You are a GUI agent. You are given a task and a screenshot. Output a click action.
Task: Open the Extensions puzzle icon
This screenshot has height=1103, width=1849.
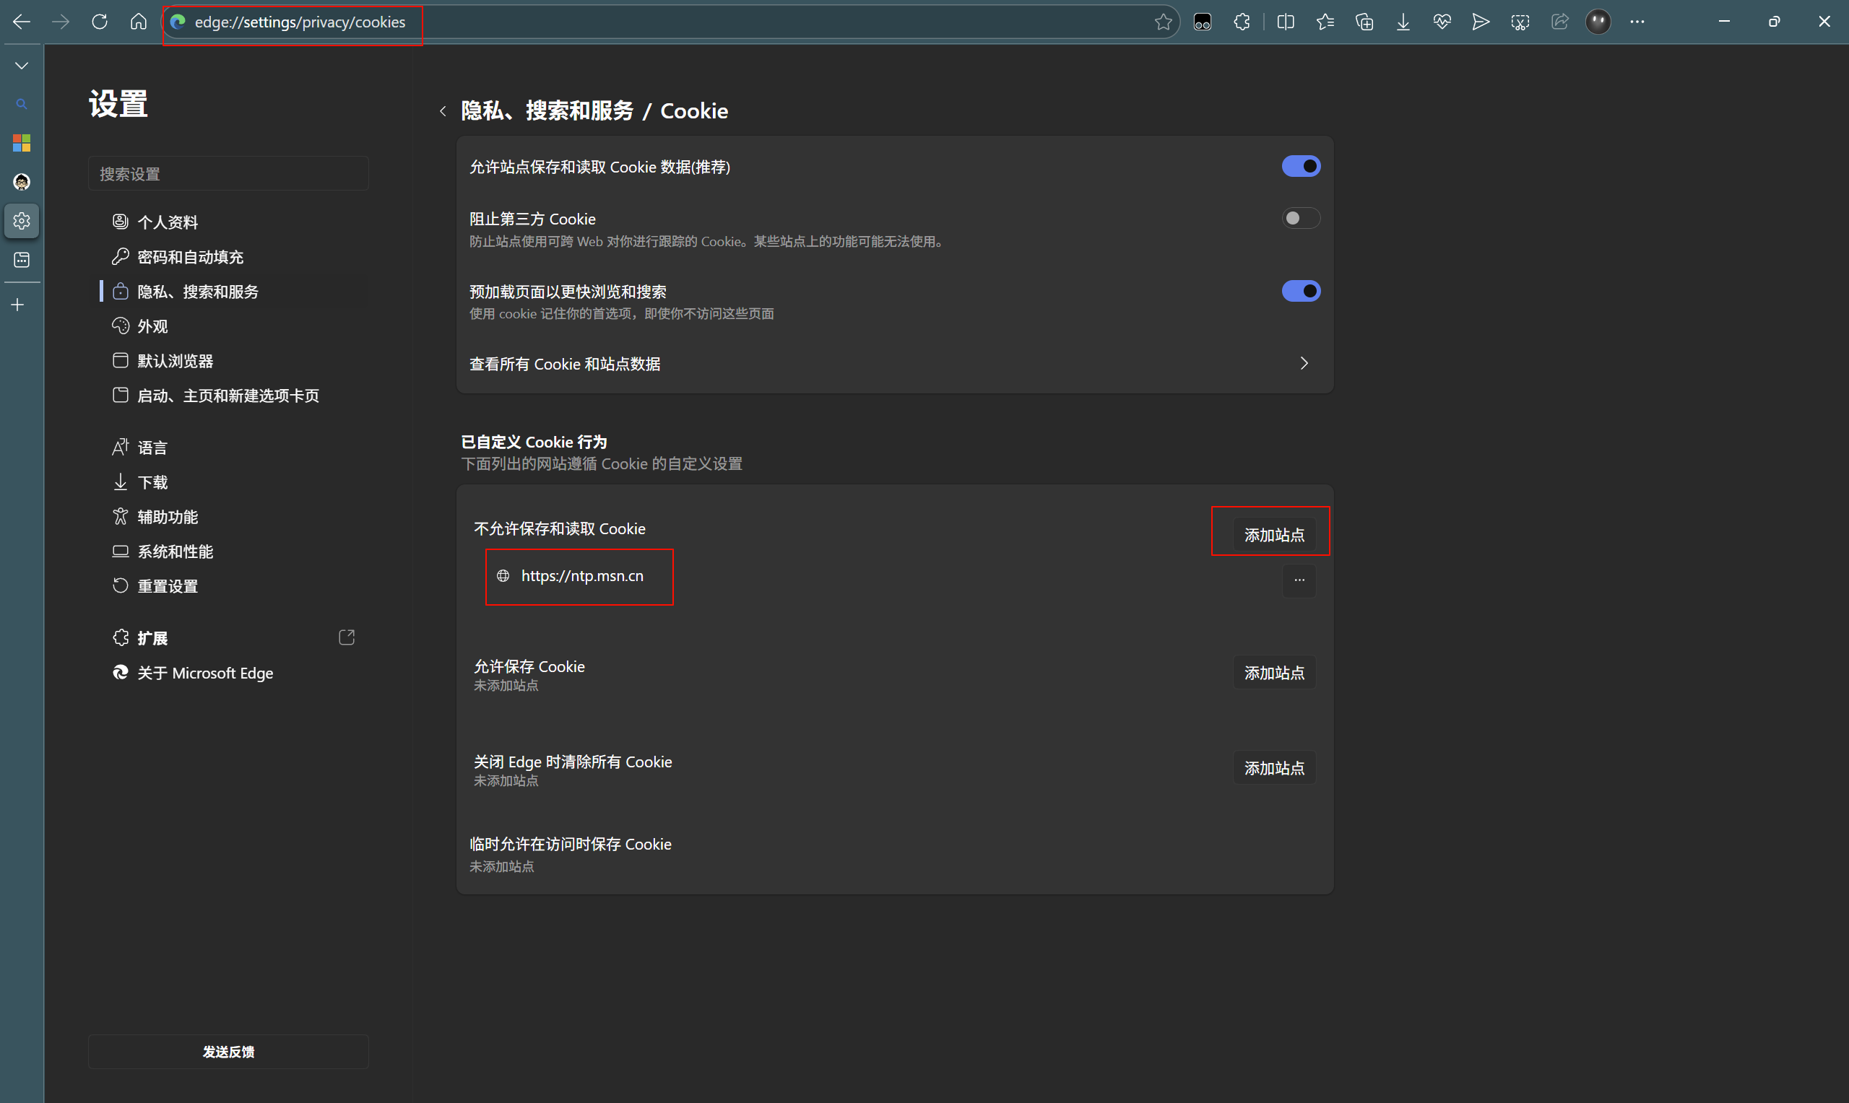tap(1242, 22)
